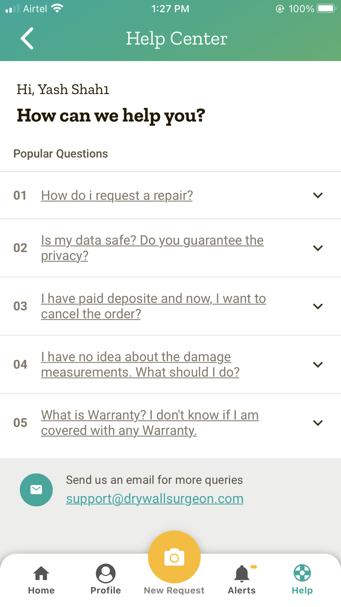Viewport: 341px width, 607px height.
Task: Tap the Alerts bell icon
Action: click(x=242, y=574)
